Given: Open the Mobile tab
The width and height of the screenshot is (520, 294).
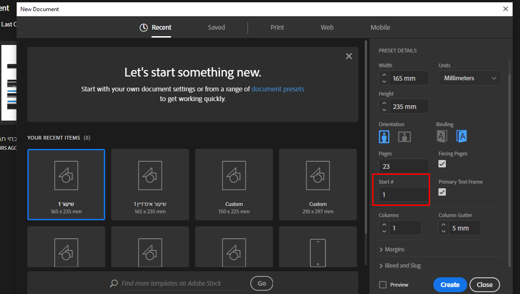Looking at the screenshot, I should click(x=380, y=27).
